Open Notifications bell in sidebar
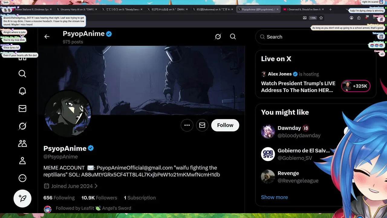Viewport: 387px width, 218px height. coord(22,91)
